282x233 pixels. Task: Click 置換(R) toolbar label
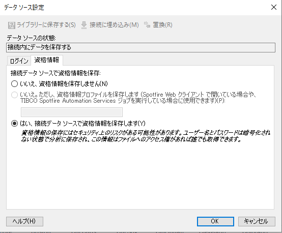[x=162, y=25]
